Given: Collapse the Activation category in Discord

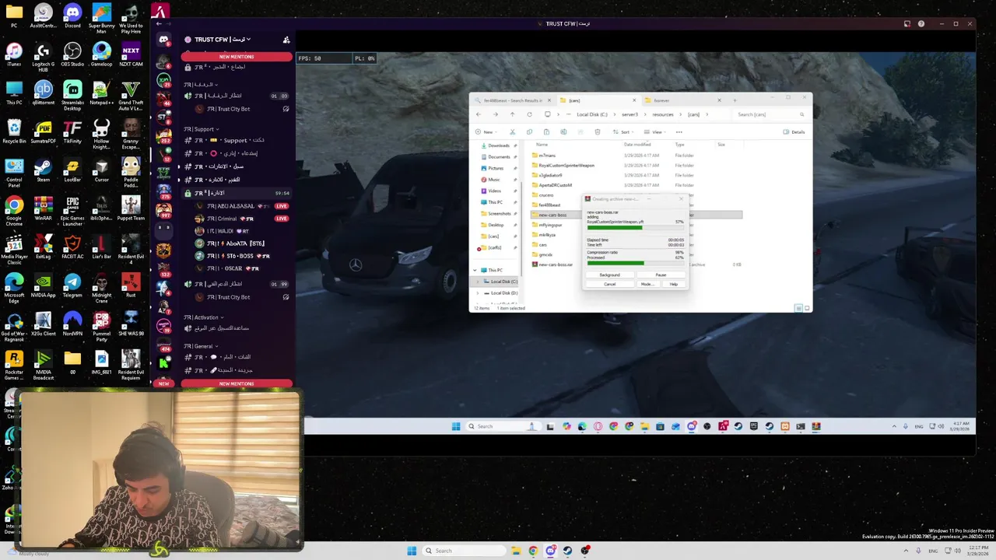Looking at the screenshot, I should [204, 317].
